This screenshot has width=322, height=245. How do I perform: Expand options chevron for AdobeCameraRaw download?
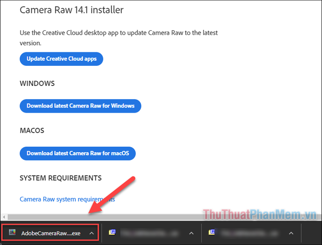[x=92, y=233]
